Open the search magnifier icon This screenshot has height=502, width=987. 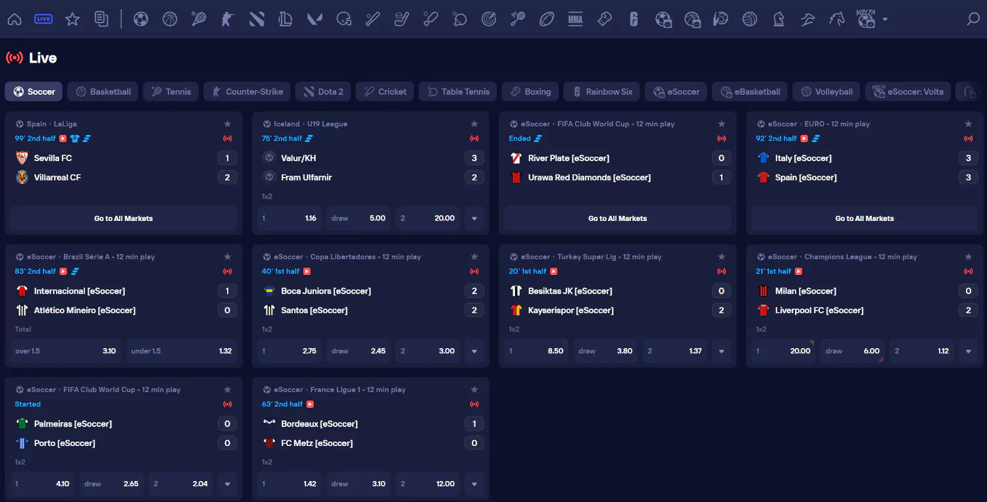pos(973,19)
